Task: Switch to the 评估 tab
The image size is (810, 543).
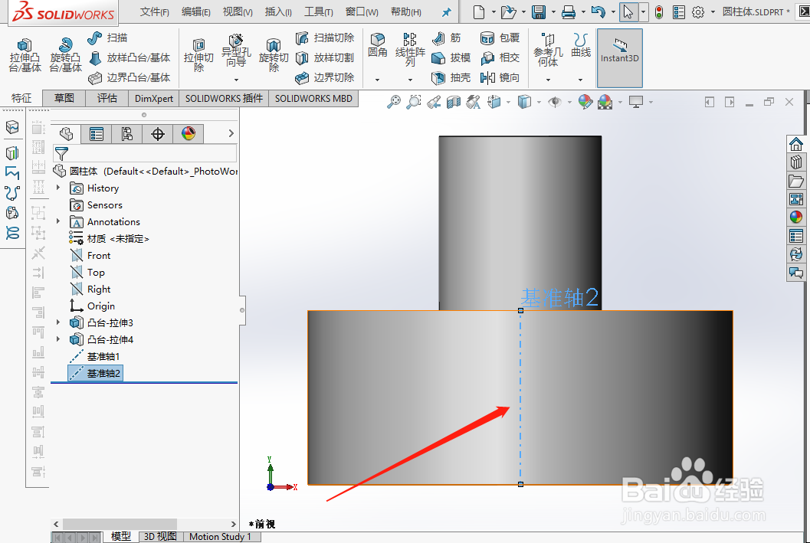Action: pos(107,98)
